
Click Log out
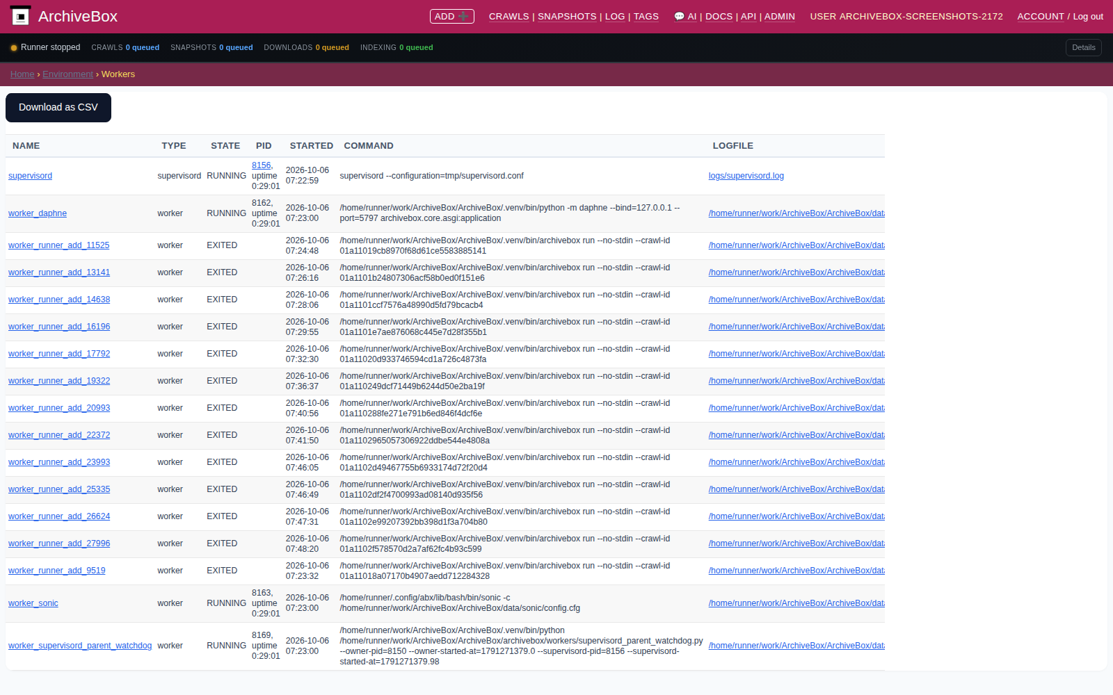click(x=1088, y=17)
